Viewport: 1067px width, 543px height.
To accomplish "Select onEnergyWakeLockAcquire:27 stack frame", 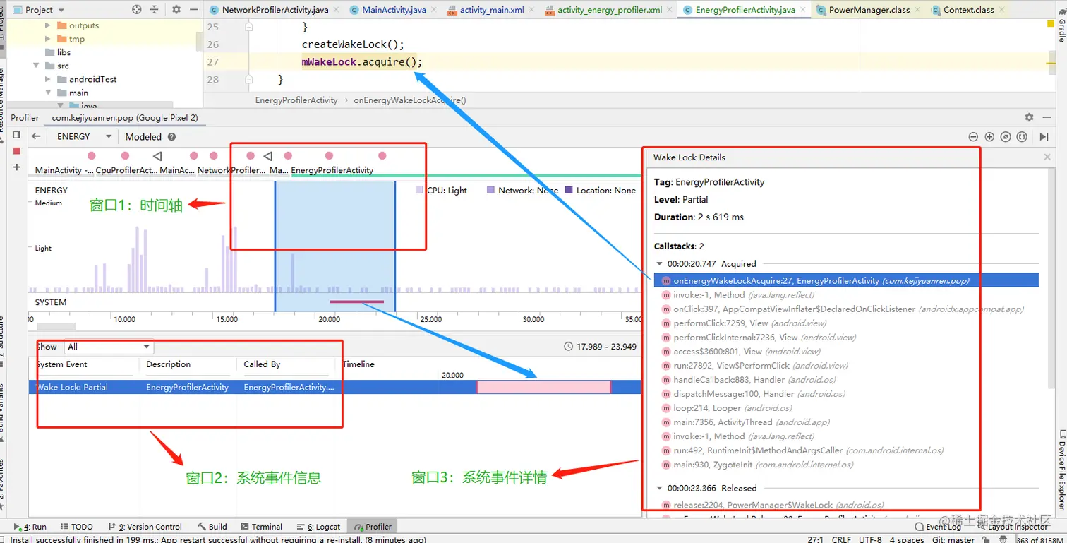I will tap(846, 280).
